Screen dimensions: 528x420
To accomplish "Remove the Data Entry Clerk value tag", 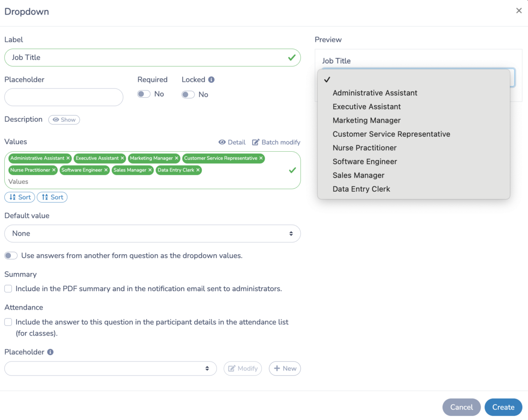I will [x=198, y=170].
